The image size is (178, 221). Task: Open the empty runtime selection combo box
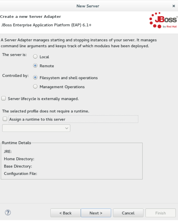click(x=36, y=128)
